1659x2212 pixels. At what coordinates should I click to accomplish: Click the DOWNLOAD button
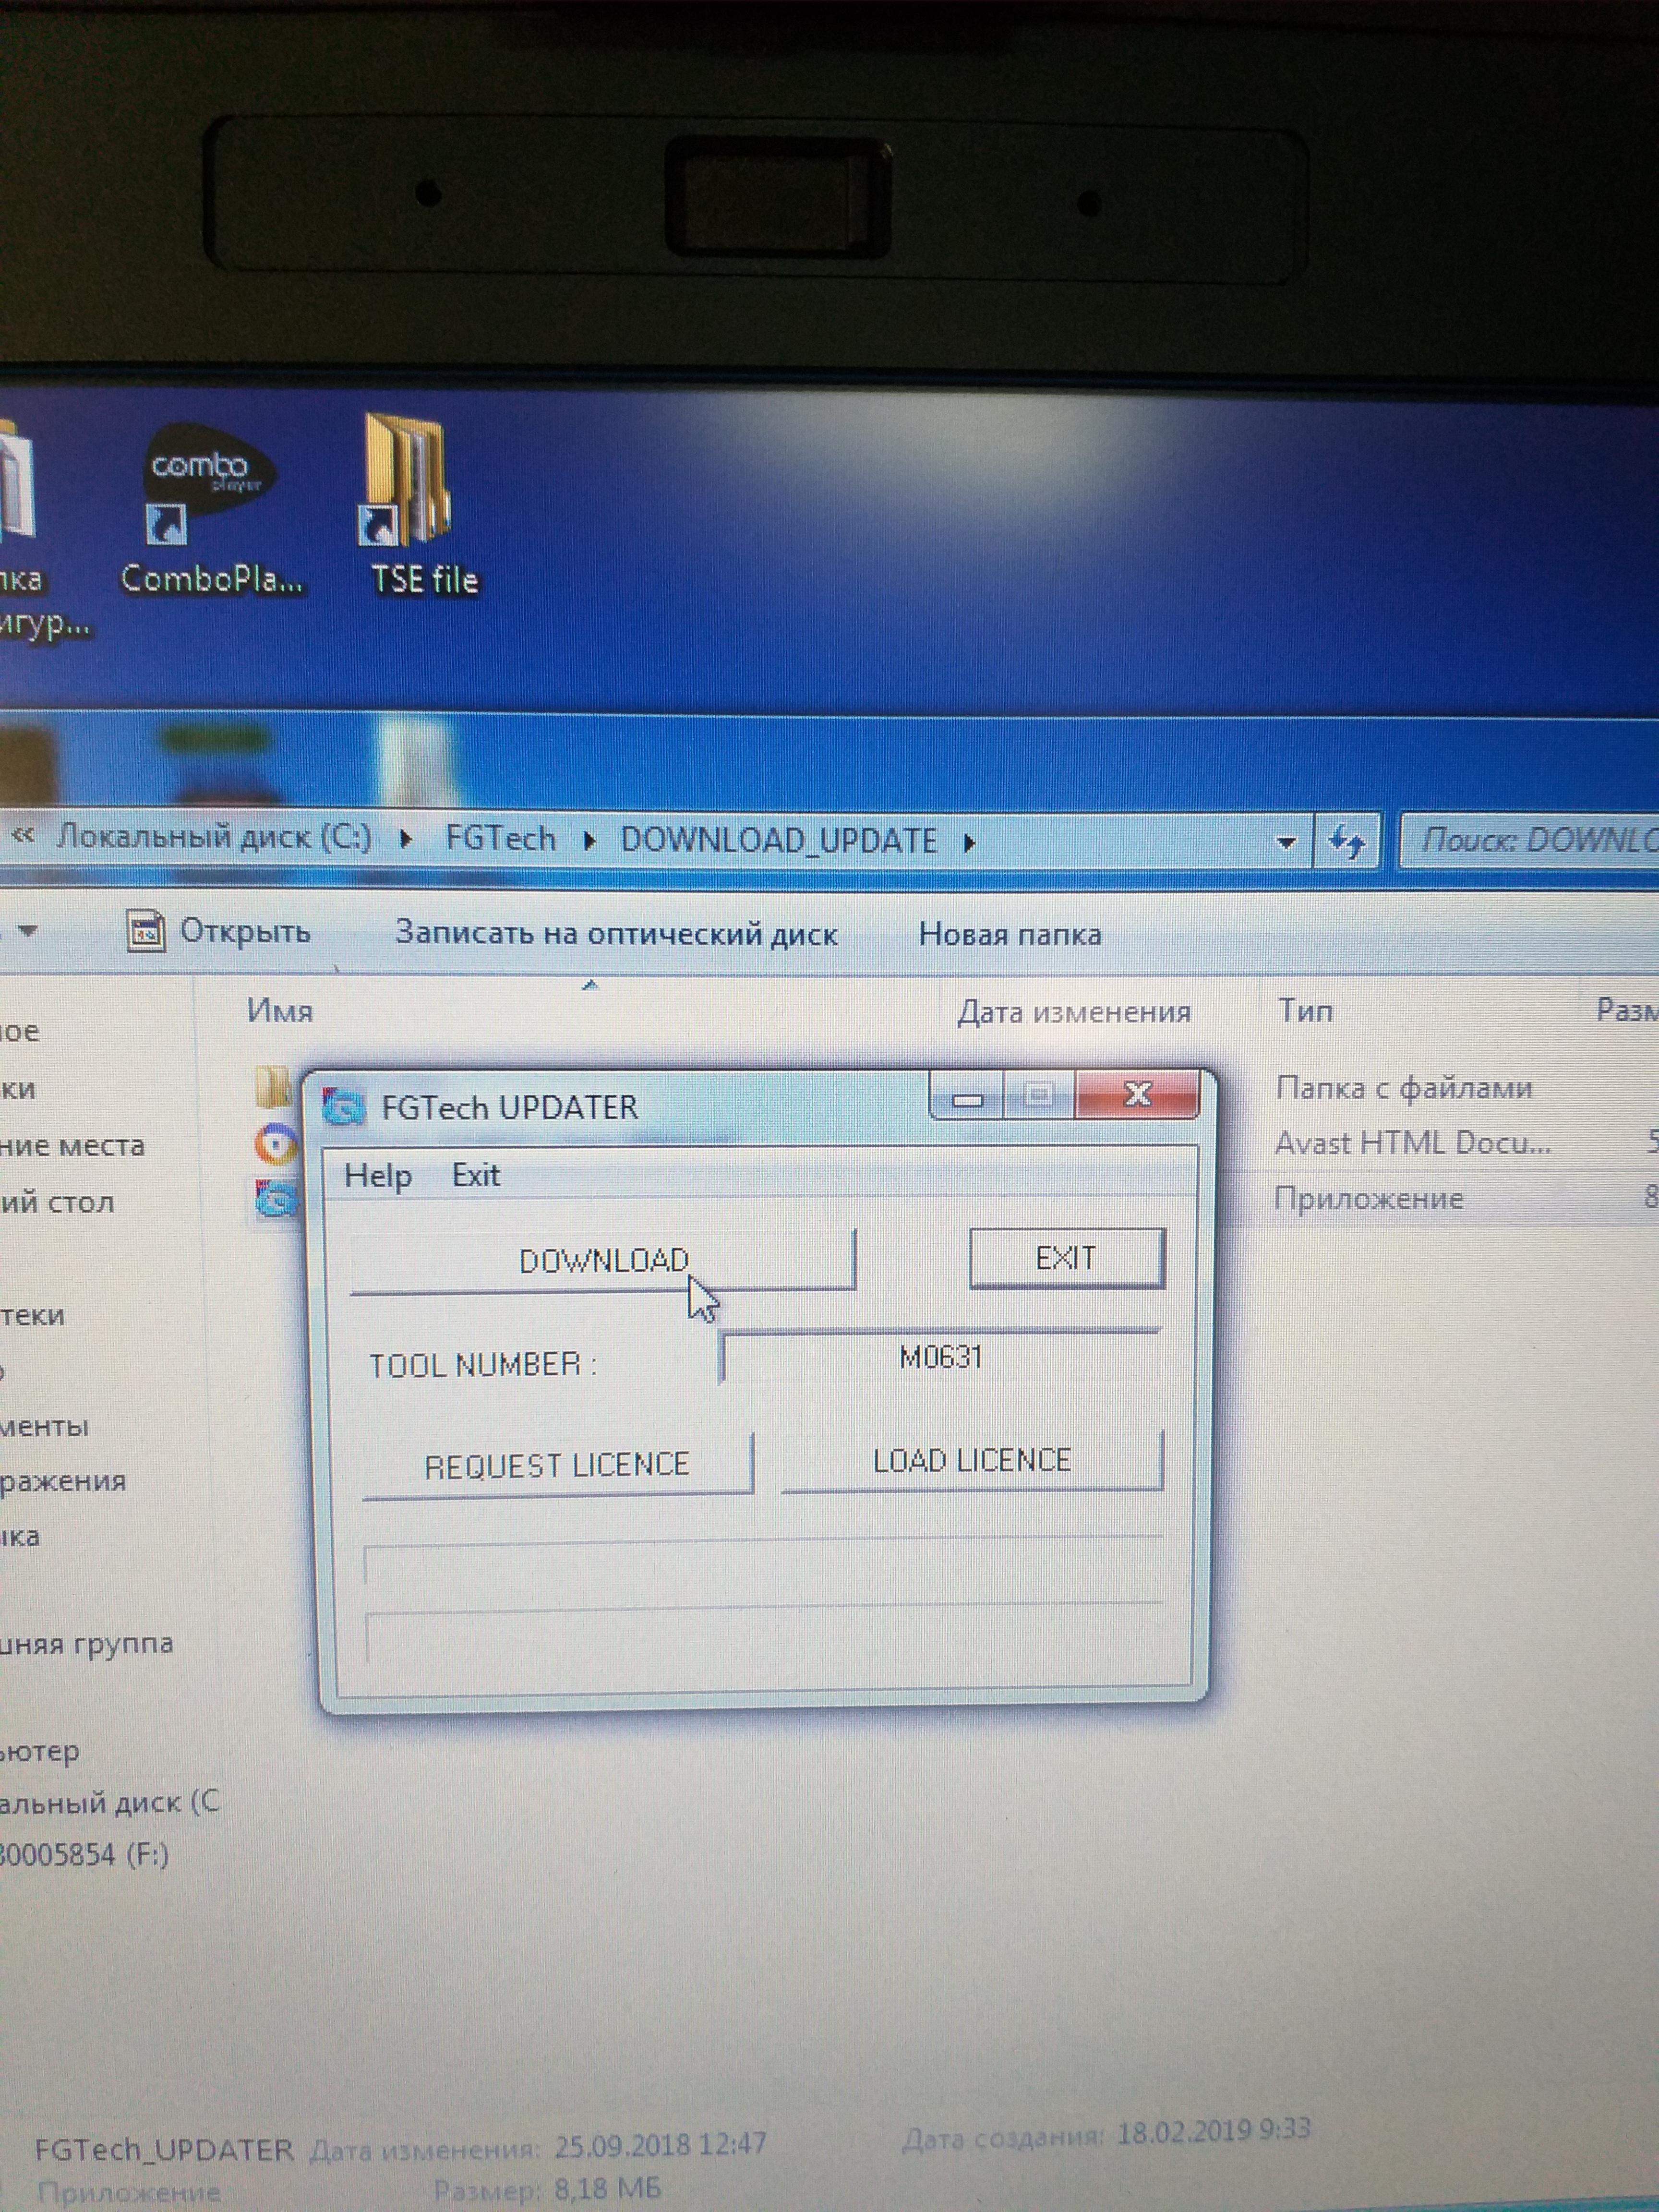(x=603, y=1262)
